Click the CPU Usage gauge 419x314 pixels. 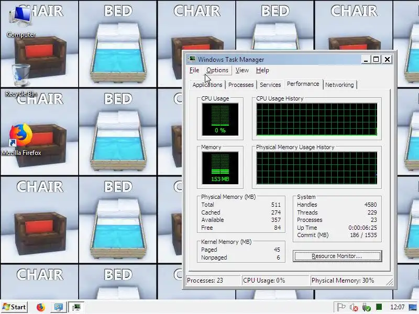coord(220,119)
